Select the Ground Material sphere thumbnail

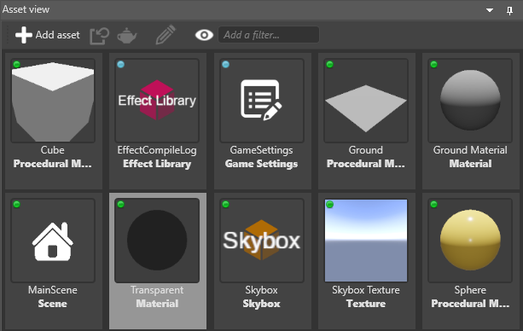coord(470,101)
